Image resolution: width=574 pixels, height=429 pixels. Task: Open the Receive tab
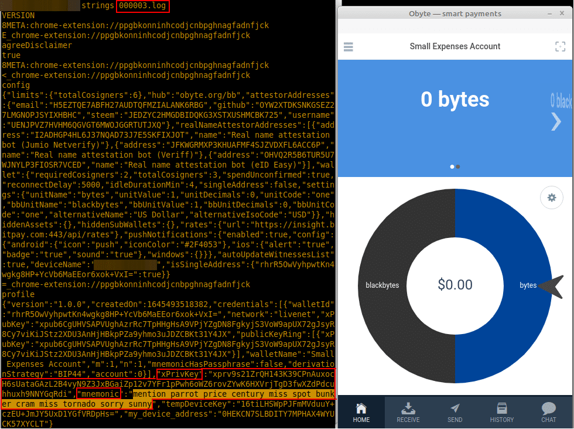click(408, 413)
